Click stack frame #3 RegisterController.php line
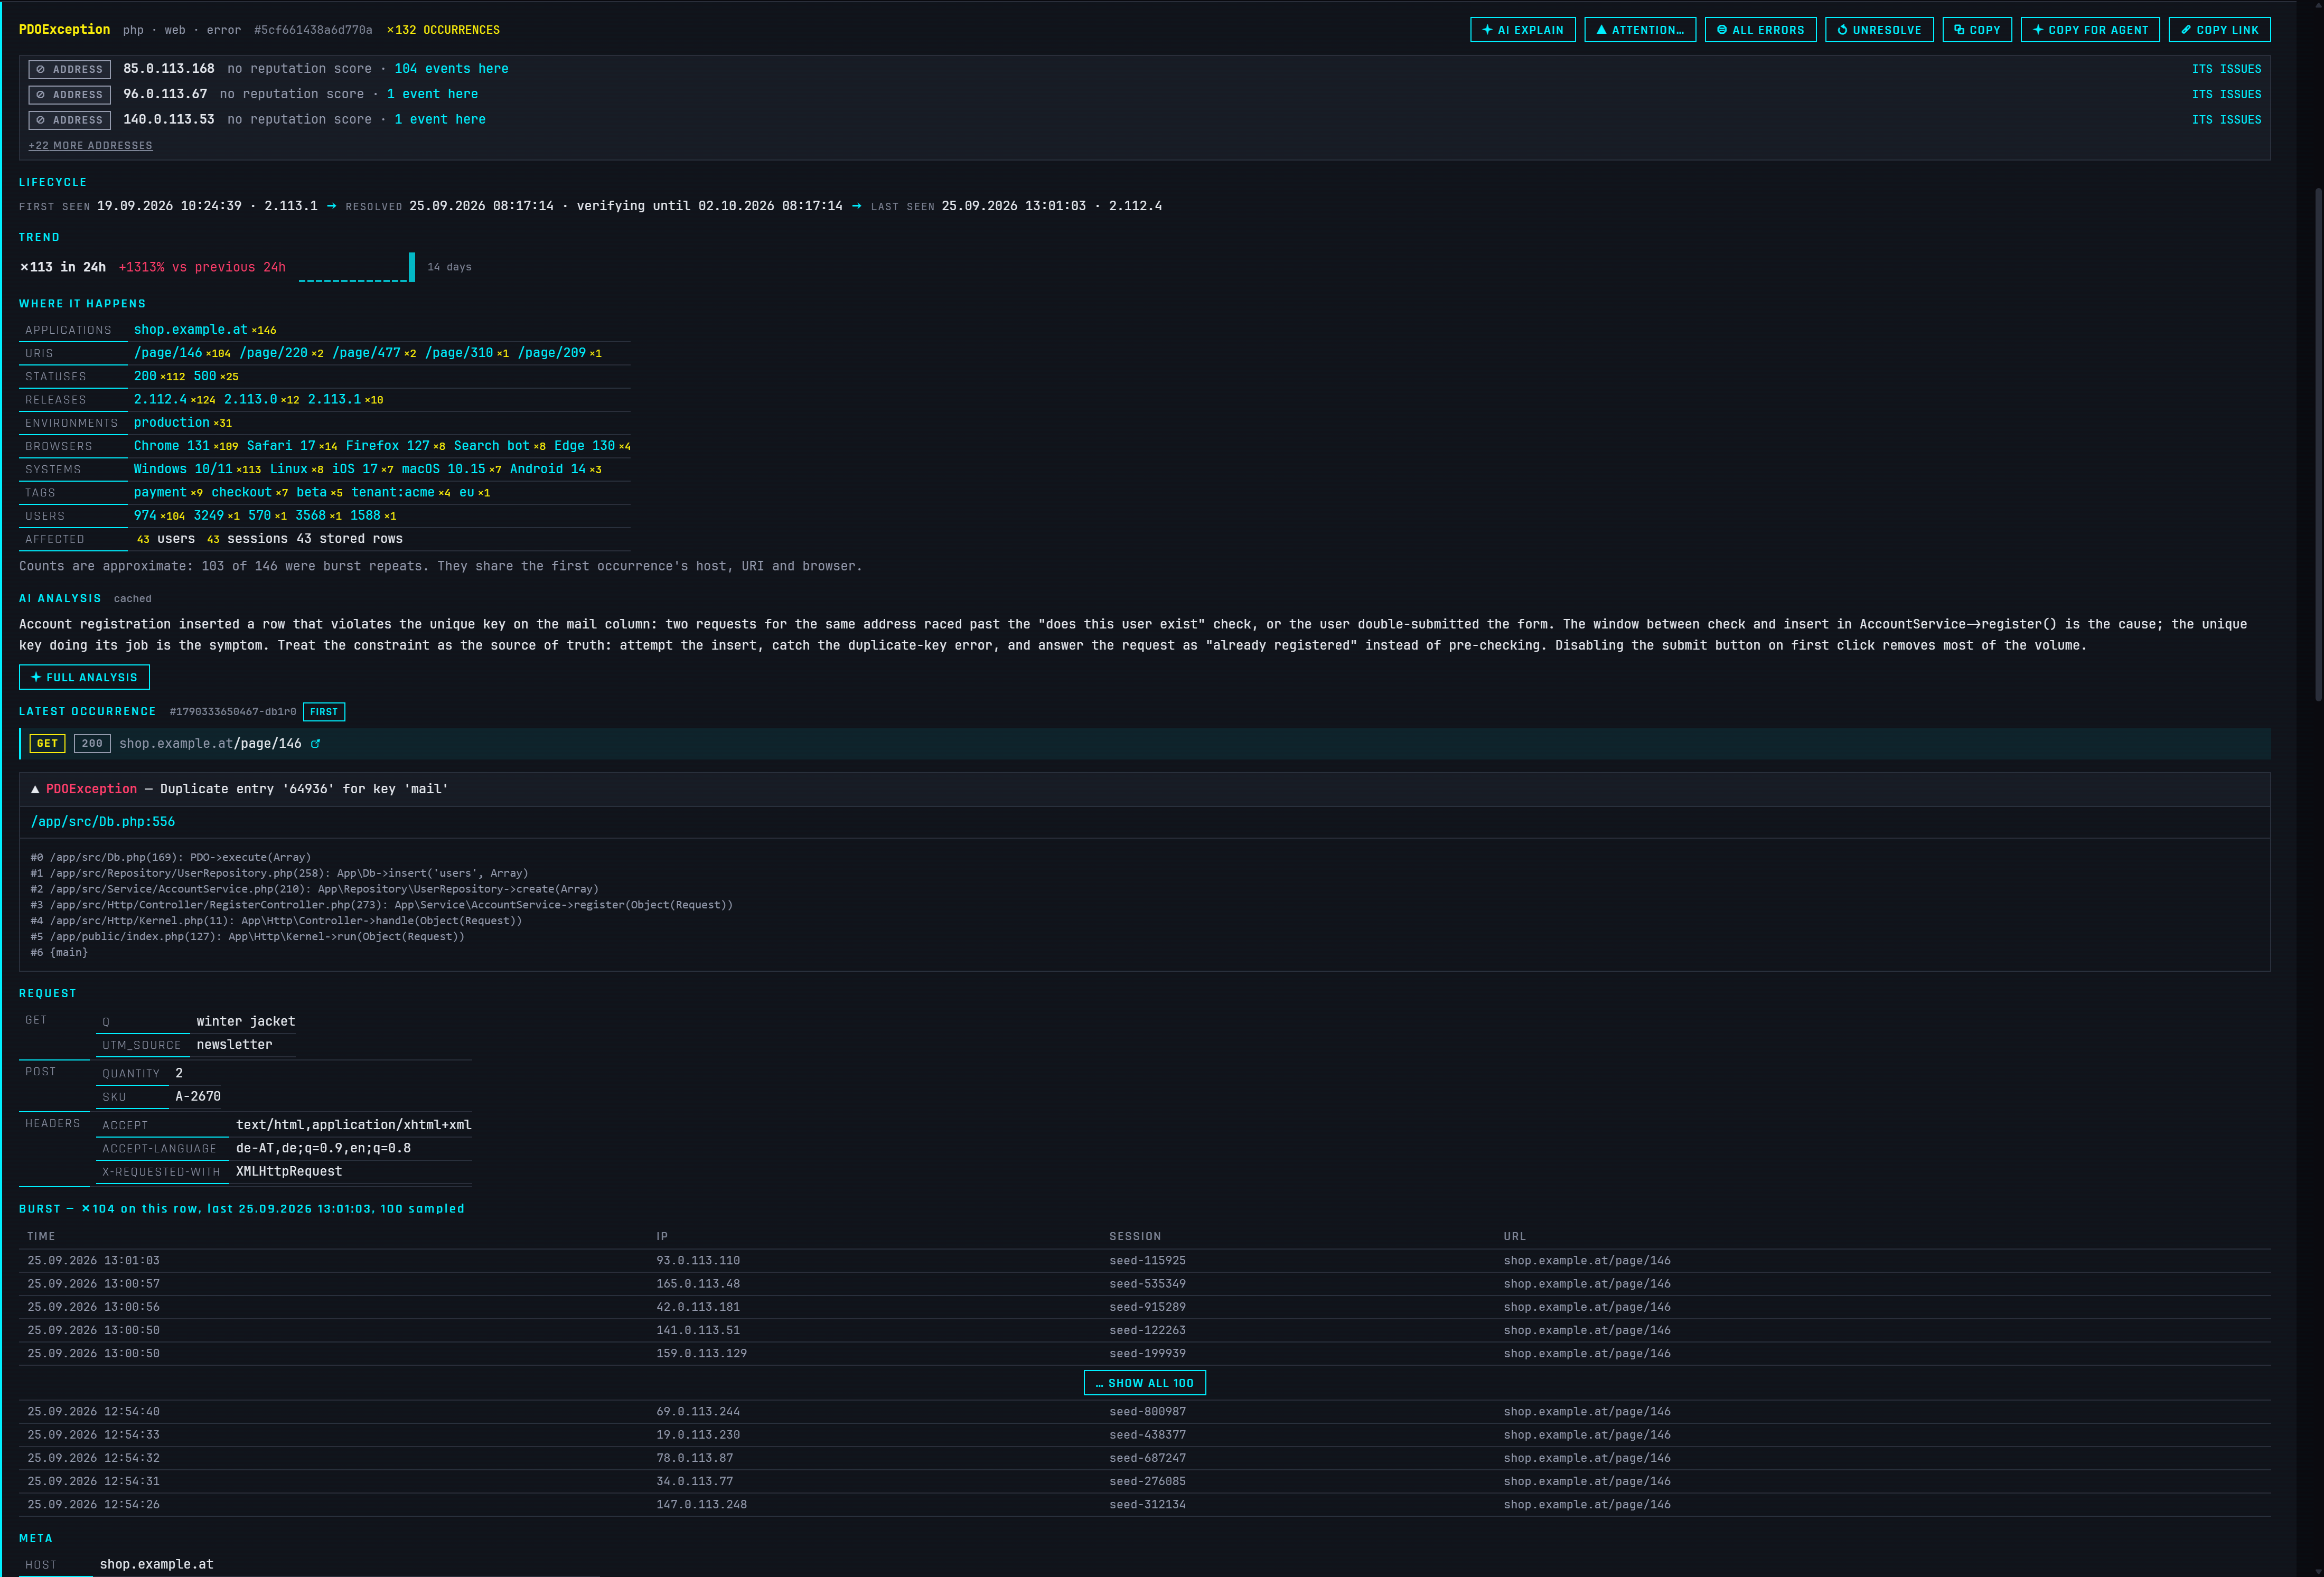This screenshot has width=2324, height=1577. pos(381,905)
